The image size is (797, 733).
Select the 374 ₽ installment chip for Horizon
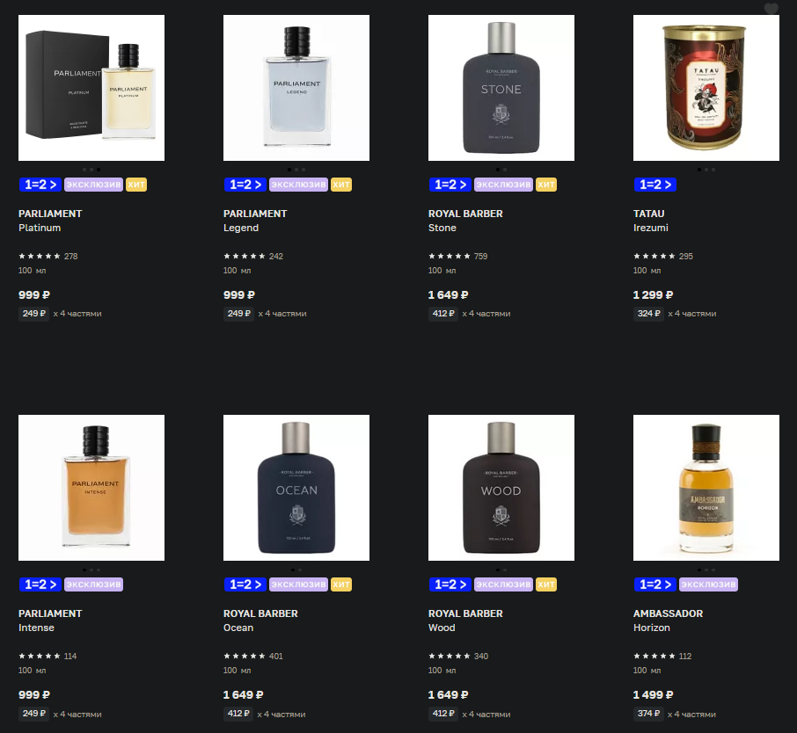(648, 713)
